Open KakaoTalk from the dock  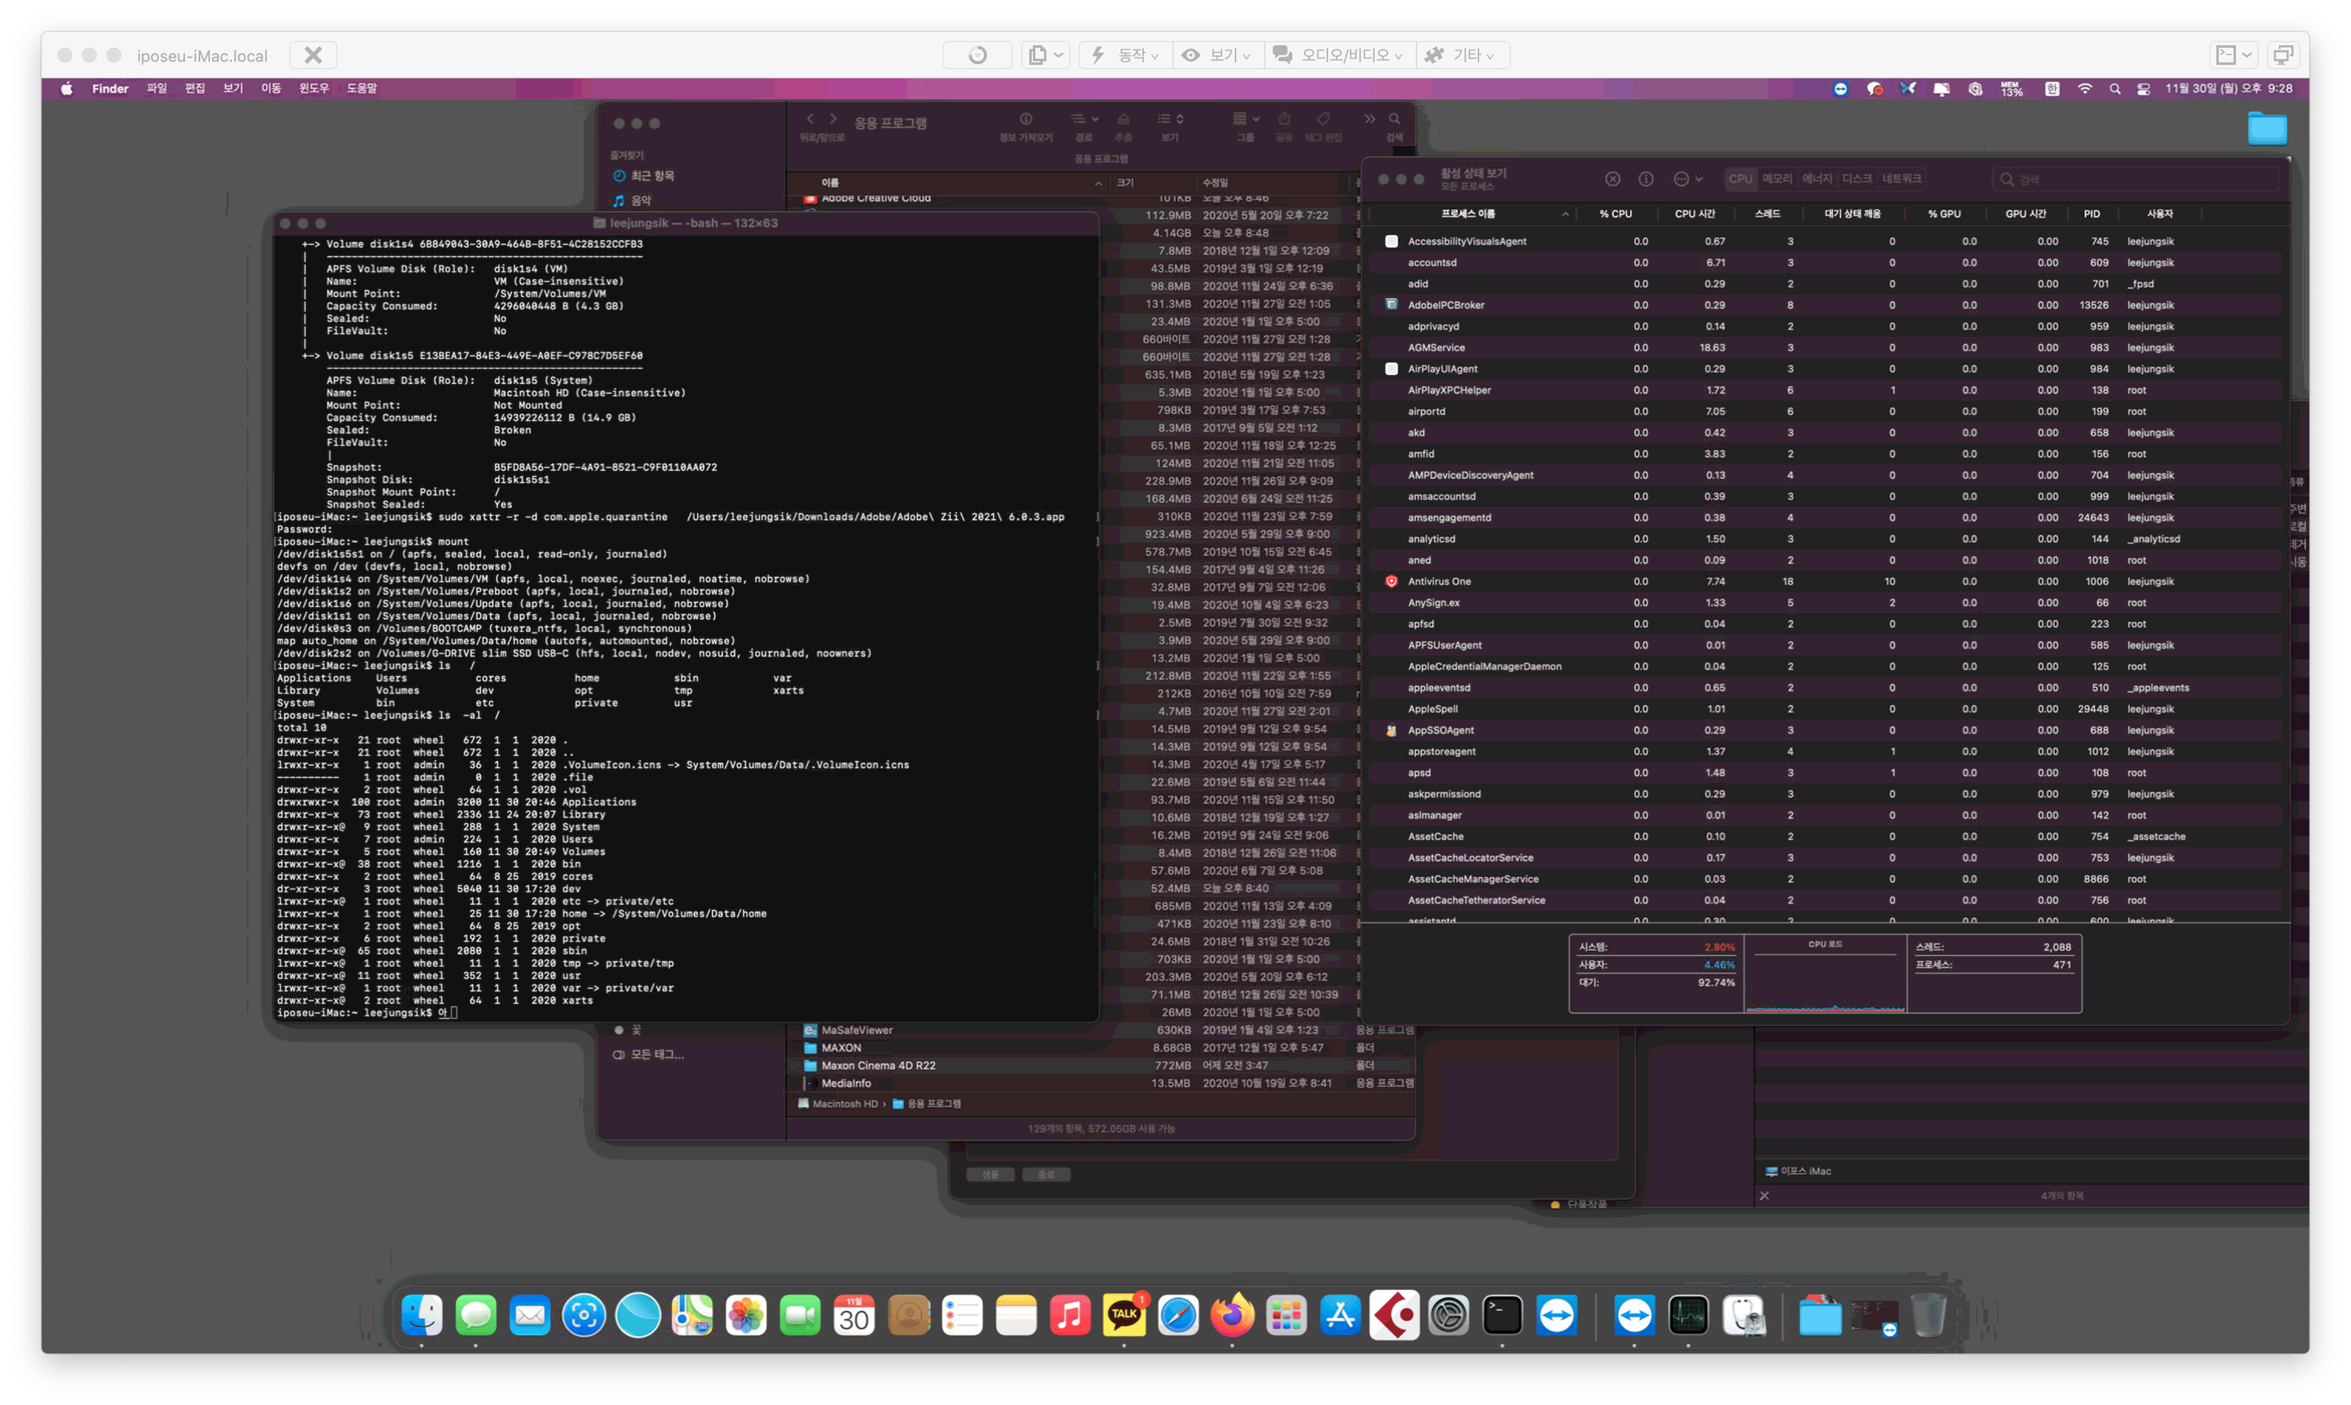pyautogui.click(x=1124, y=1315)
